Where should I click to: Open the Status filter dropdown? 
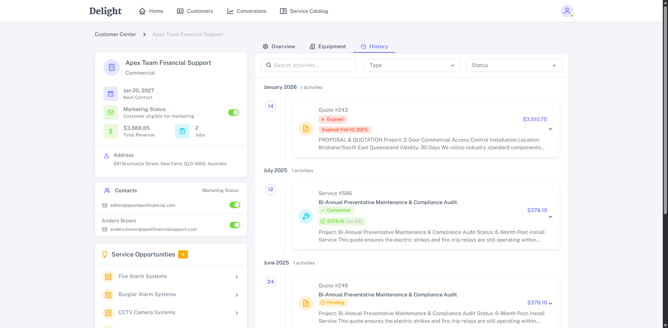514,65
